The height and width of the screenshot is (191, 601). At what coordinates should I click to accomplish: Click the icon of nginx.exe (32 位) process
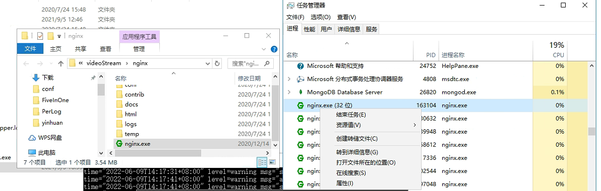tap(300, 106)
